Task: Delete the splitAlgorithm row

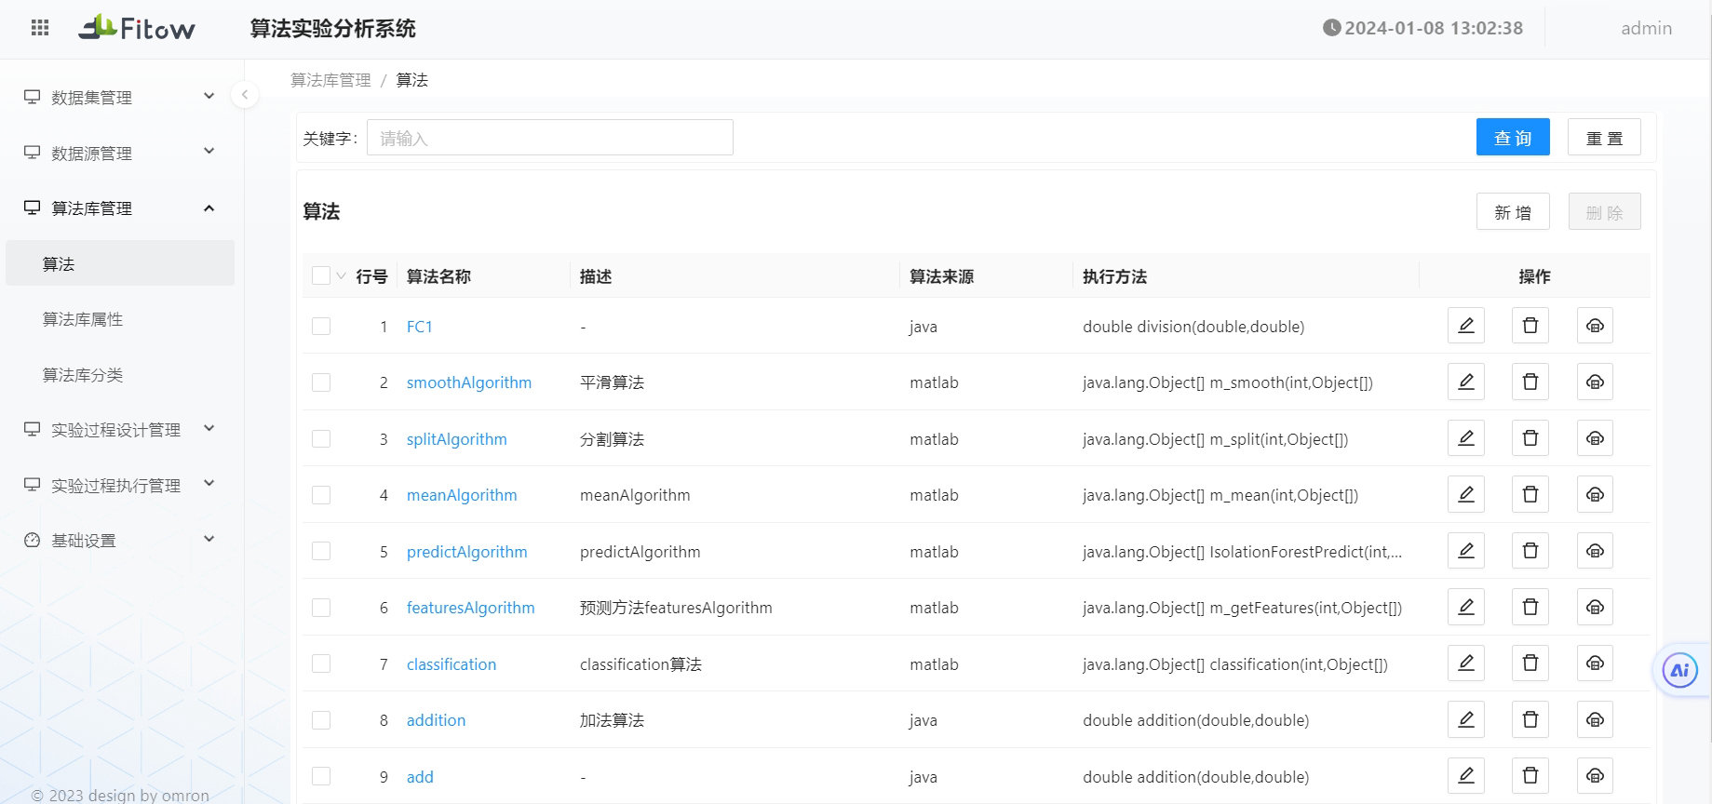Action: tap(1530, 438)
